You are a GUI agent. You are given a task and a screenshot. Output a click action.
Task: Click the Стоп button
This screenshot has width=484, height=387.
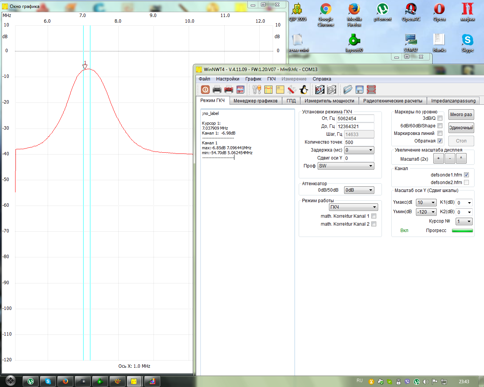(461, 141)
